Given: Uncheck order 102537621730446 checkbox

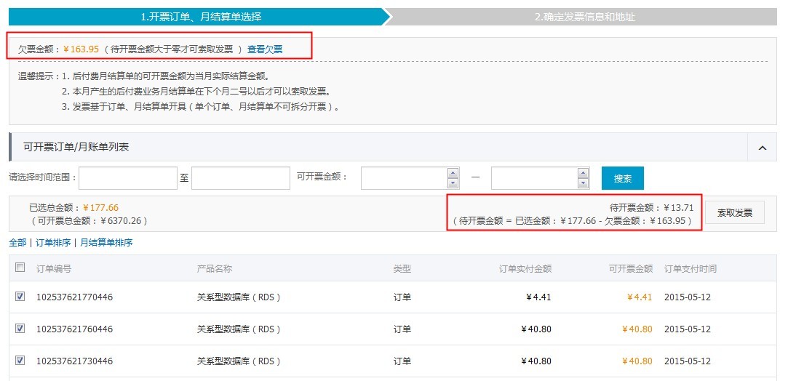Looking at the screenshot, I should coord(20,360).
